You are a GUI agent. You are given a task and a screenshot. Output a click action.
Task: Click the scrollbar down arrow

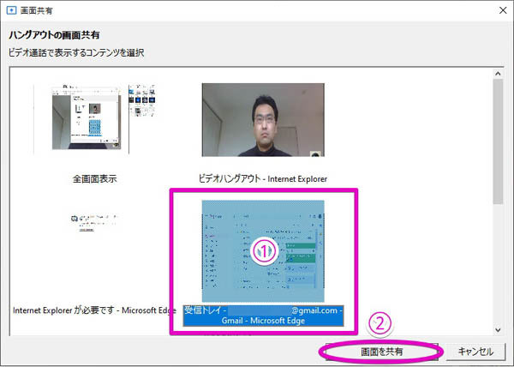(499, 328)
